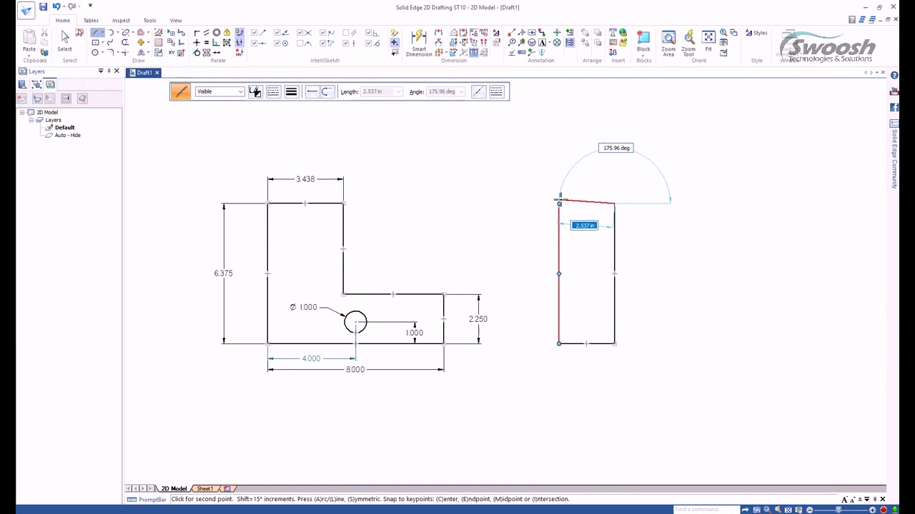Click the zoom slider in status bar
Image resolution: width=915 pixels, height=514 pixels.
point(839,510)
